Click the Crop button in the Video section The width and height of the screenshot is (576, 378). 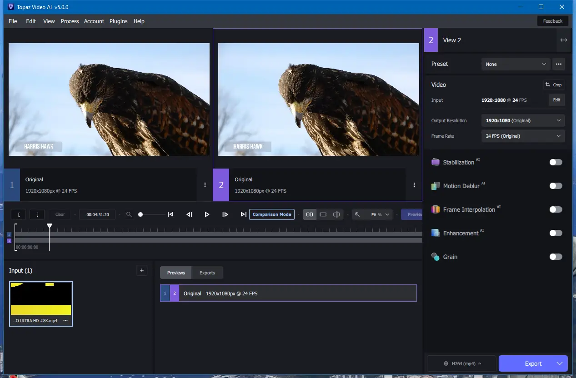tap(554, 85)
